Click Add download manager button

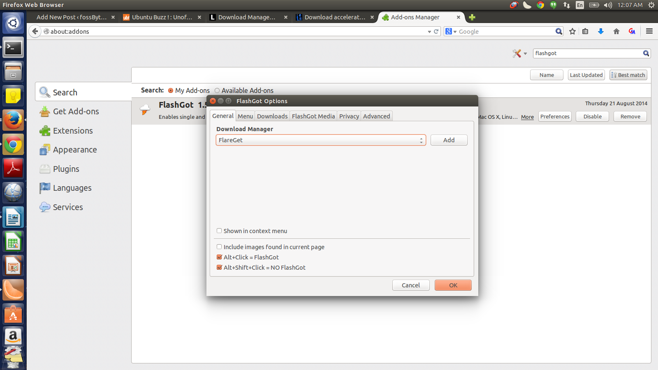[449, 140]
